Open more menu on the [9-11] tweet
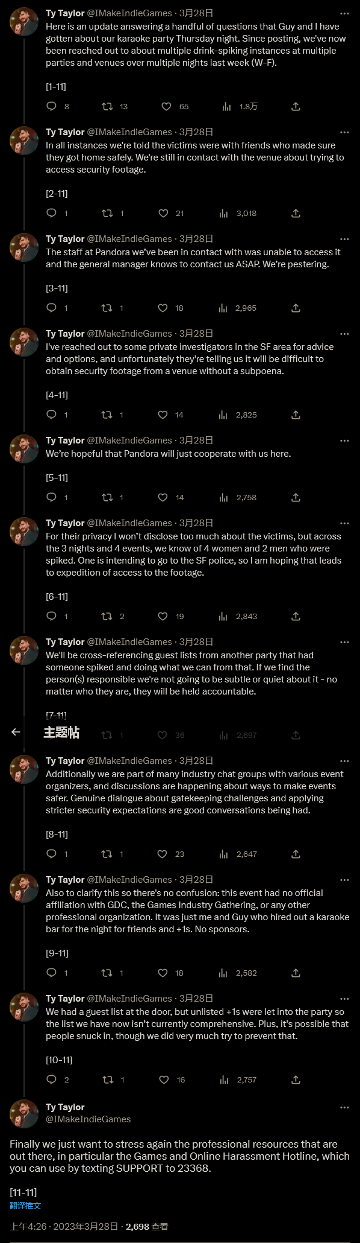360x1243 pixels. point(344,880)
